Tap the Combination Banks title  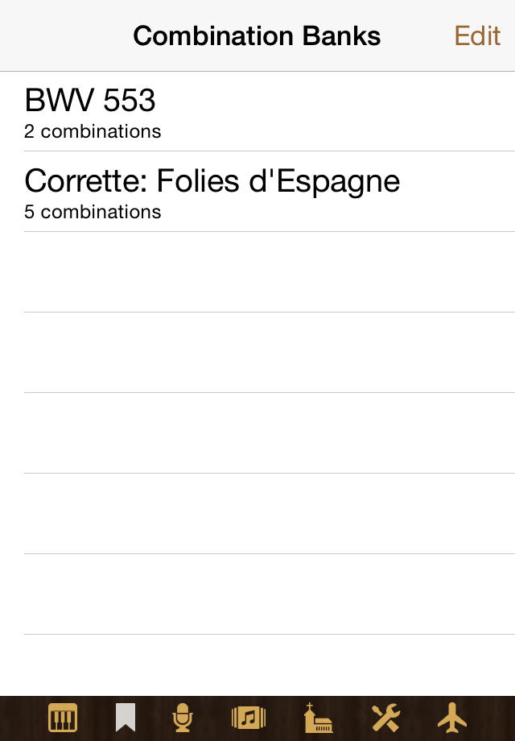point(257,35)
